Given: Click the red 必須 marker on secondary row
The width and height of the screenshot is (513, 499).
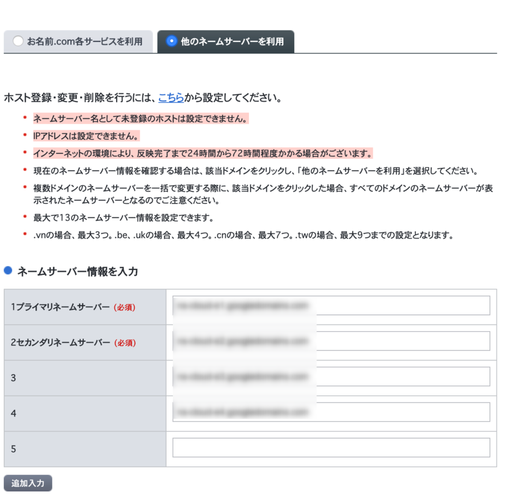Looking at the screenshot, I should 124,343.
